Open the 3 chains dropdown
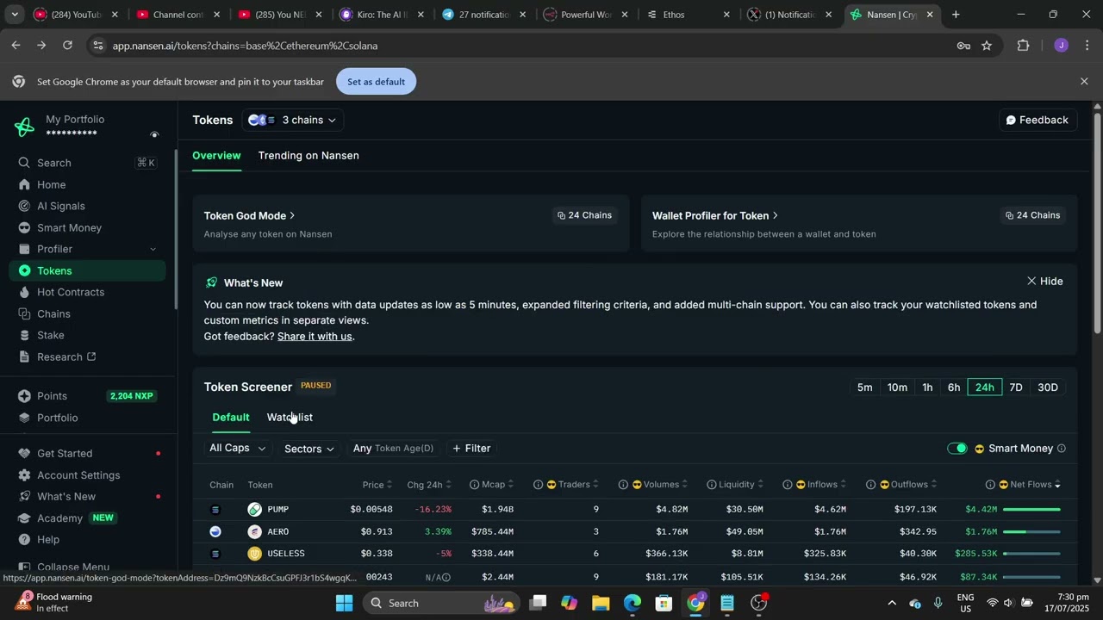 tap(293, 120)
